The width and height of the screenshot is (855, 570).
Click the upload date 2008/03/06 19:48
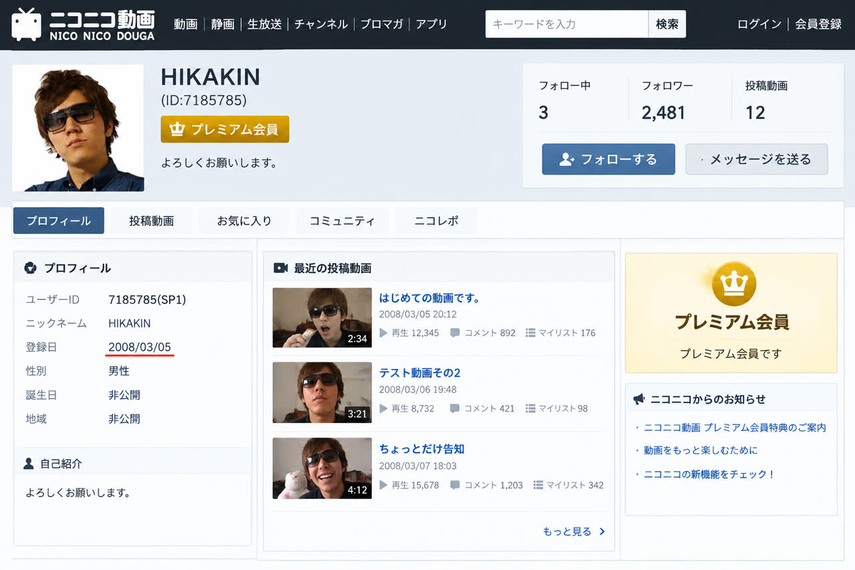(418, 390)
